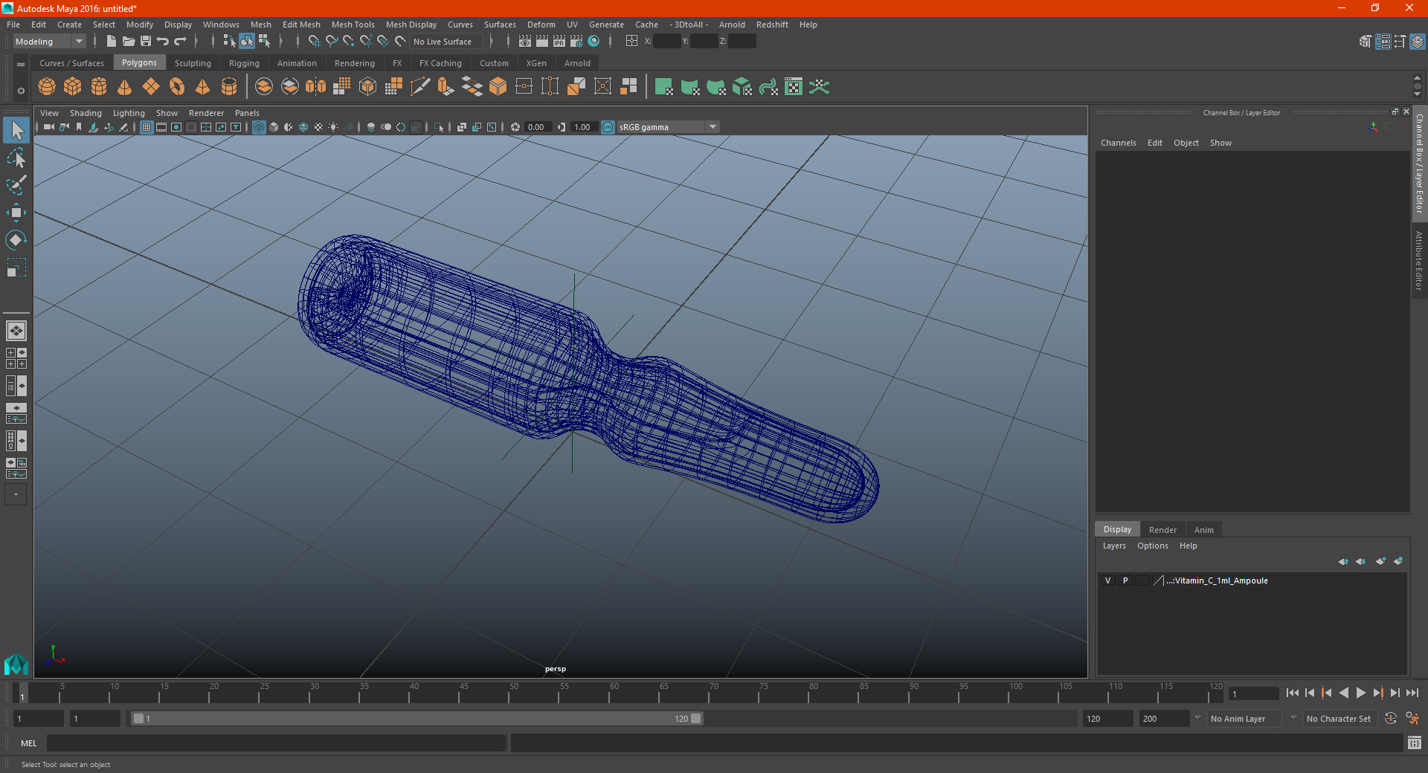The image size is (1428, 773).
Task: Toggle snap to grids magnet icon
Action: coord(314,42)
